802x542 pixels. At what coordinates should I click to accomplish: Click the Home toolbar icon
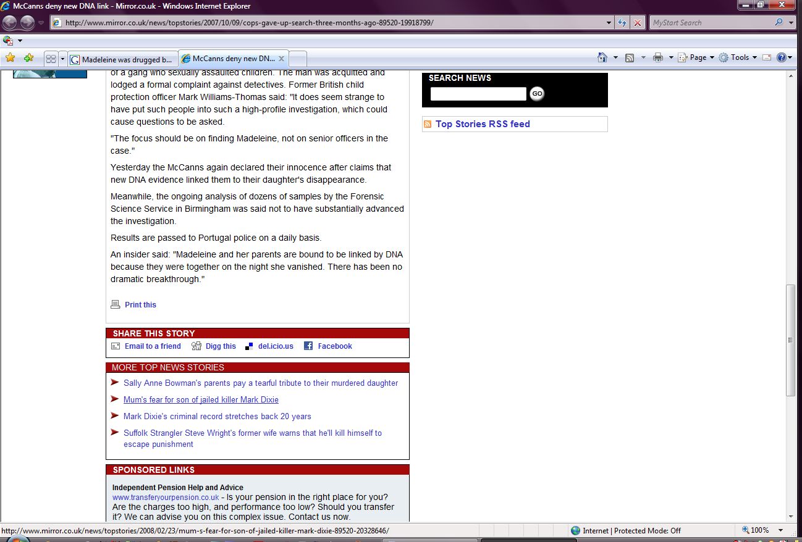point(602,57)
